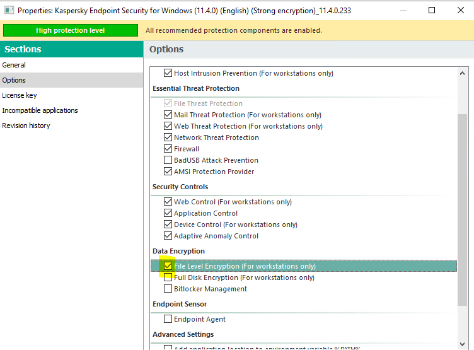
Task: Open the License key section
Action: (x=72, y=95)
